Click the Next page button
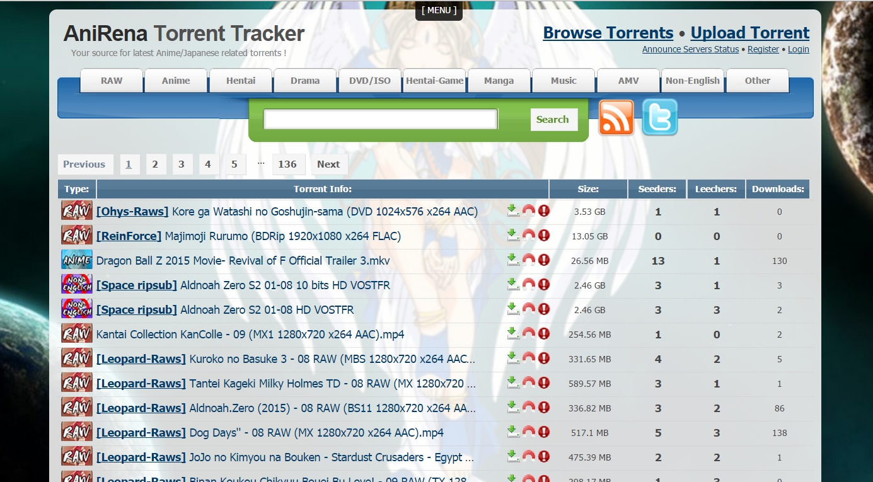This screenshot has height=482, width=873. click(328, 164)
